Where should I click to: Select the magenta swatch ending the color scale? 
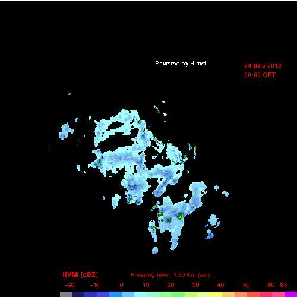click(290, 294)
